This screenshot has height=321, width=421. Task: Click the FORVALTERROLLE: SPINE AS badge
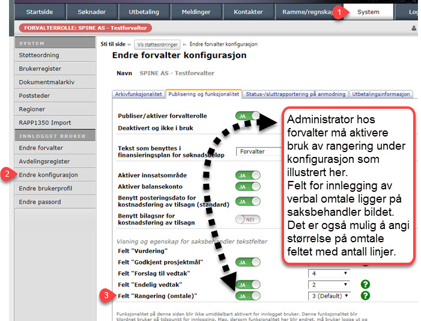(85, 28)
